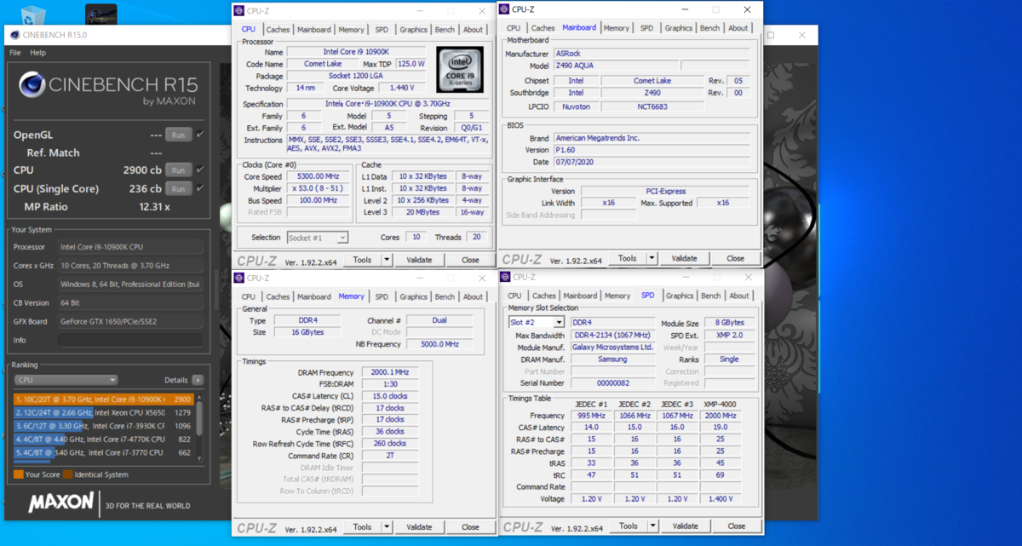Open SPD tab in the Memory window
1022x546 pixels.
[x=382, y=296]
